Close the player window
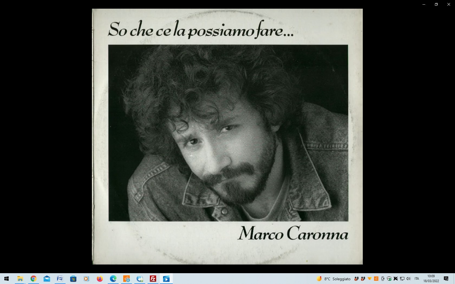The width and height of the screenshot is (455, 284). (x=449, y=4)
